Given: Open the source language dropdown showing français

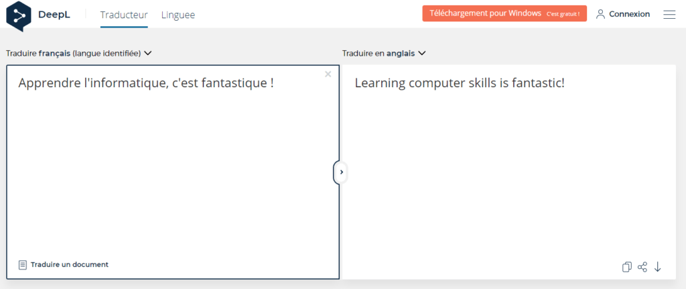Looking at the screenshot, I should 79,53.
